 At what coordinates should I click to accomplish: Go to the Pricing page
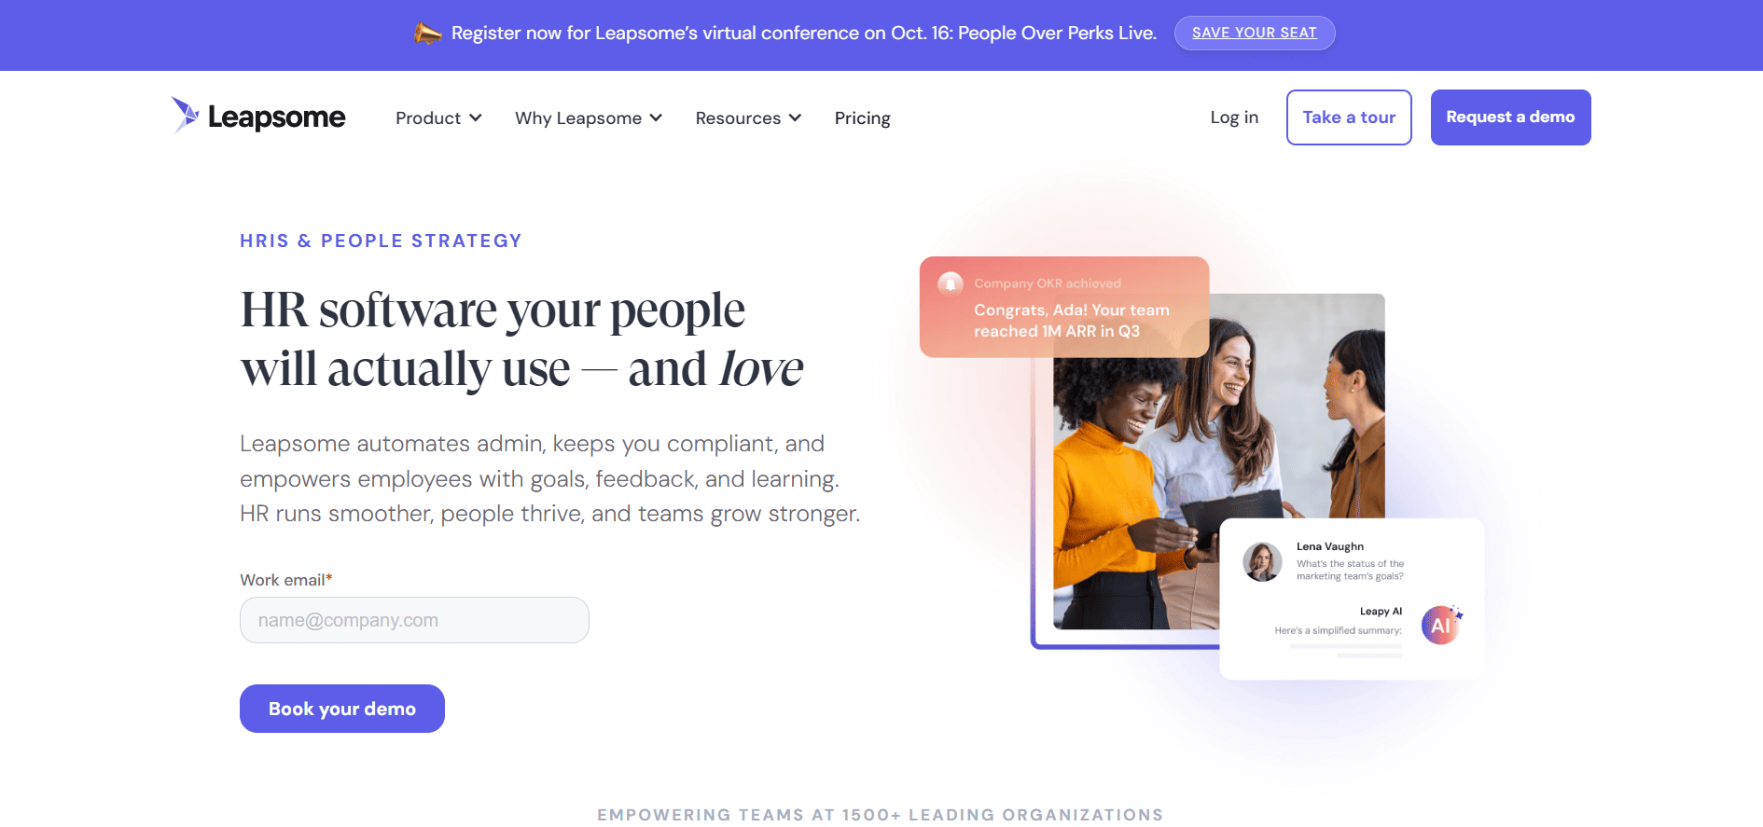click(862, 118)
